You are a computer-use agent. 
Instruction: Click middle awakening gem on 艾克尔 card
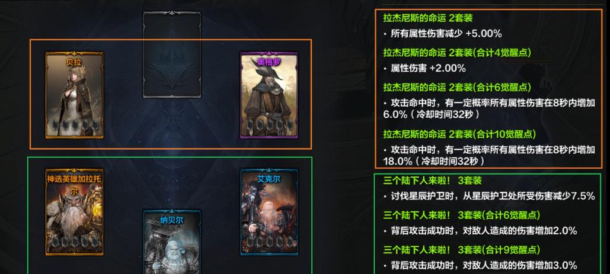pos(269,241)
